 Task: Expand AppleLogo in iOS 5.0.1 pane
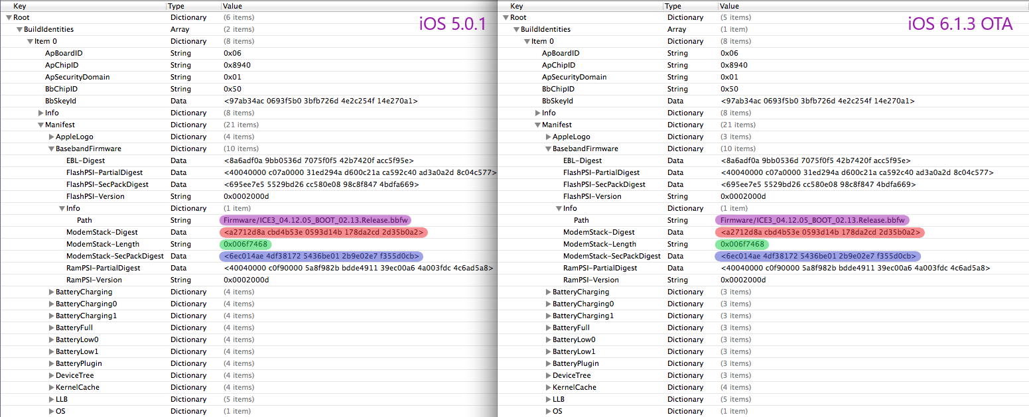point(51,137)
